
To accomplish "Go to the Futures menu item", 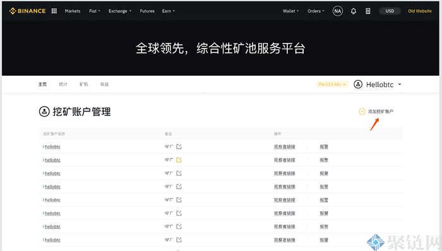I will (147, 11).
